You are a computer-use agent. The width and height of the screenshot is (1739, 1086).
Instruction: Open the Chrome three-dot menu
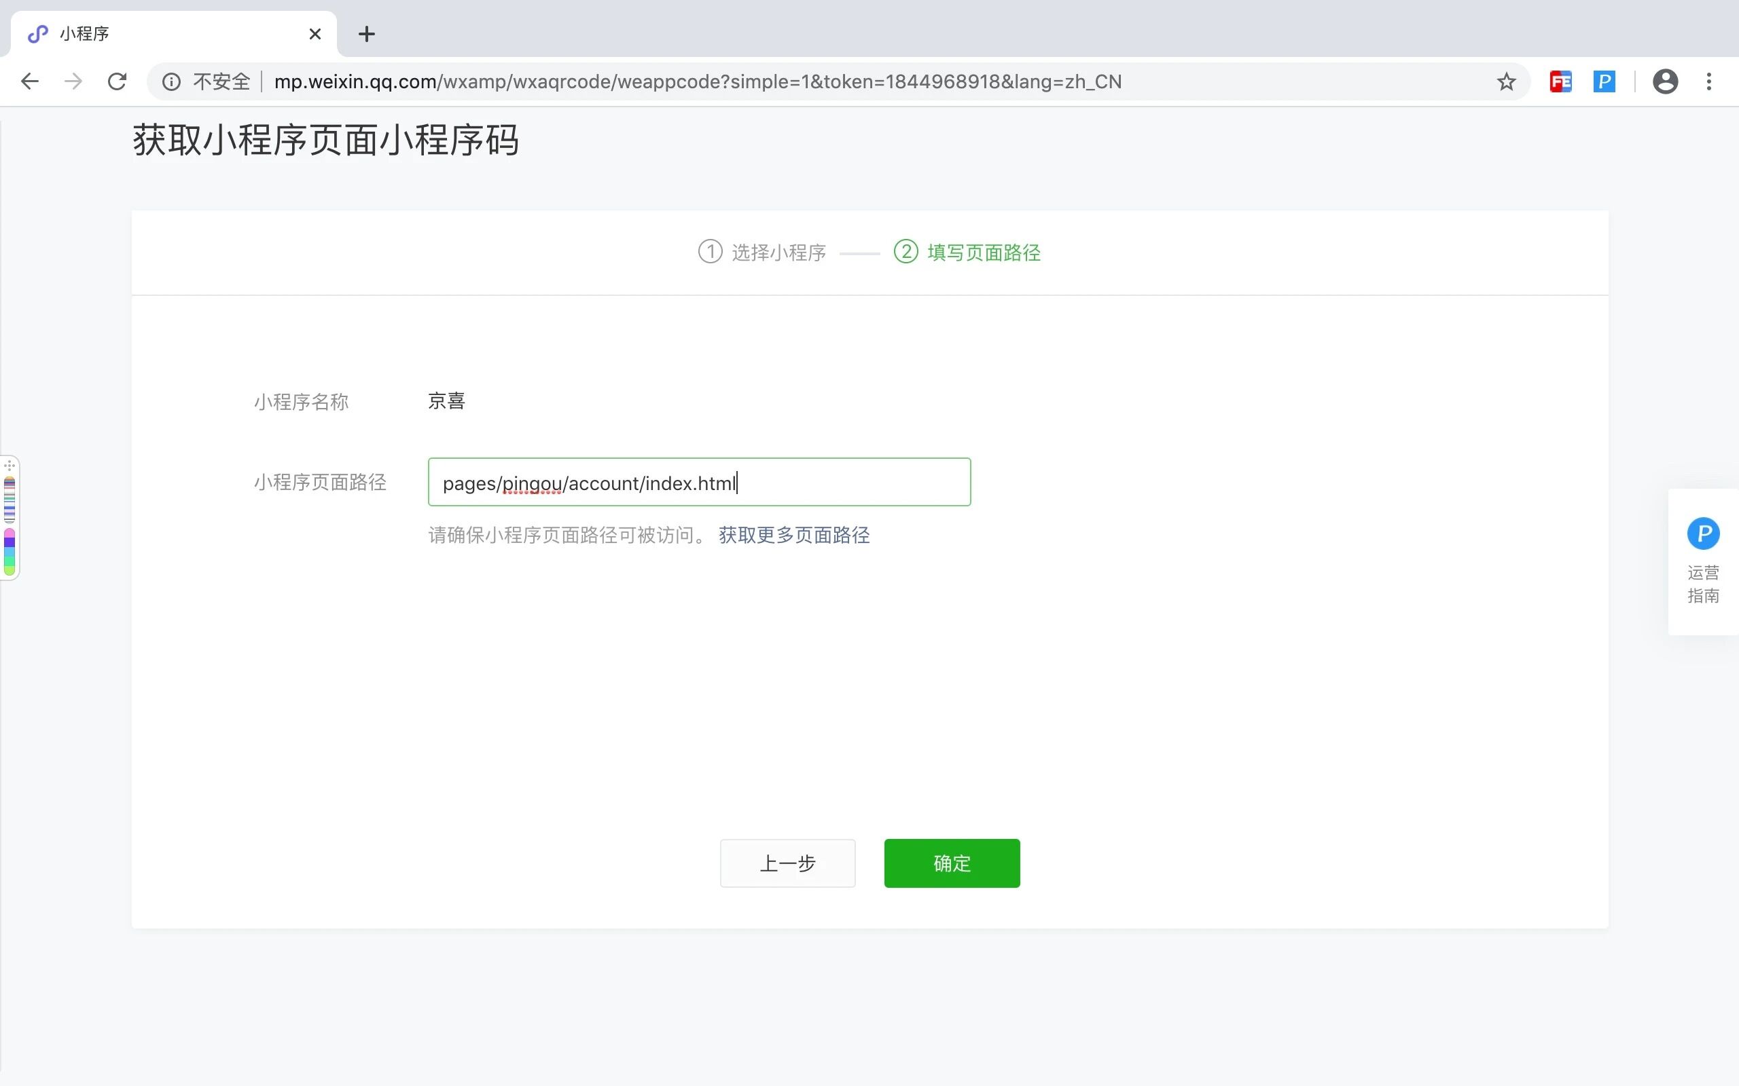[x=1709, y=82]
